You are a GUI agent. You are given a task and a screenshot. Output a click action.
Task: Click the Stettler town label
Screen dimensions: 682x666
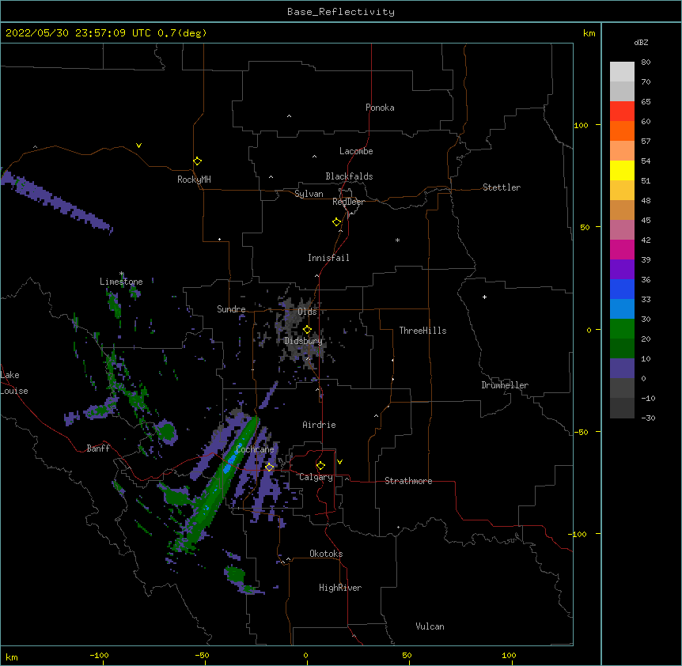click(502, 187)
